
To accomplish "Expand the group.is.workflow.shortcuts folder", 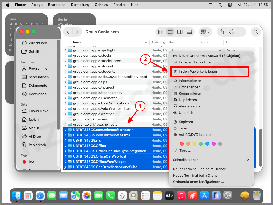I will point(65,125).
